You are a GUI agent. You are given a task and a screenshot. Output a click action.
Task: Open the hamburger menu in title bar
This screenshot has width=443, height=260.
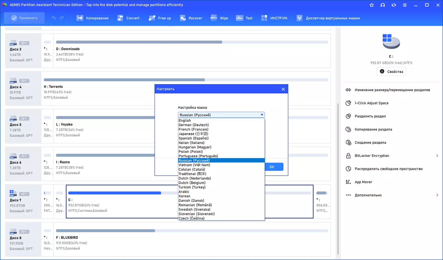click(405, 5)
